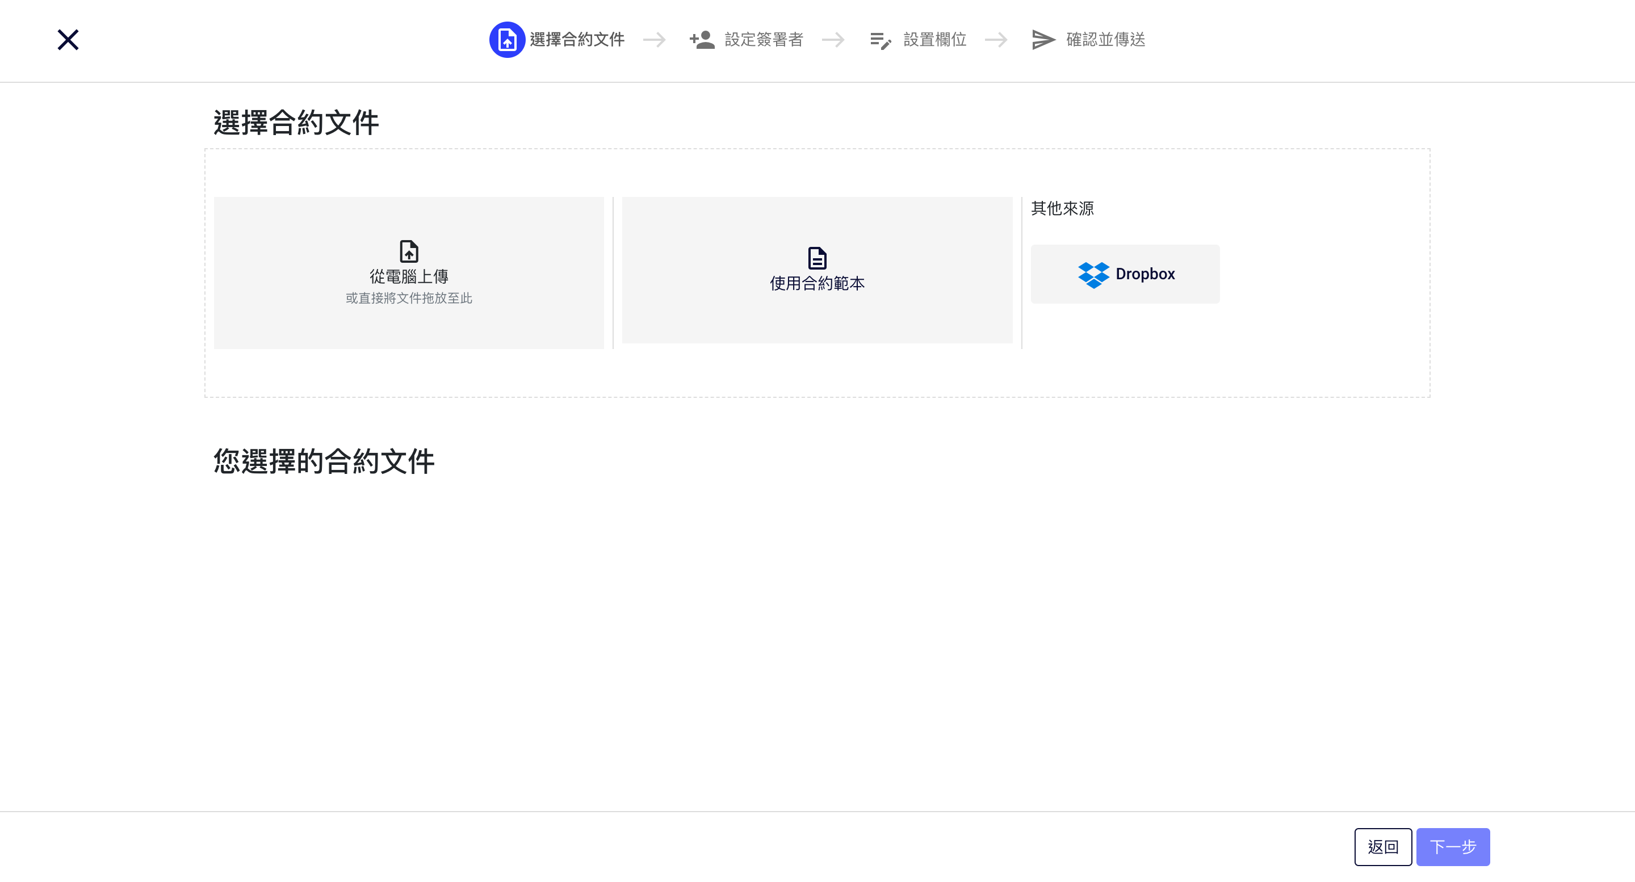Click the paper-plane send icon
This screenshot has height=882, width=1635.
[1043, 40]
